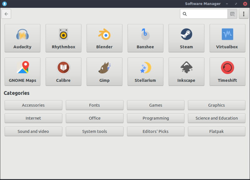The image size is (250, 180).
Task: Browse the Accessories category
Action: pyautogui.click(x=33, y=105)
